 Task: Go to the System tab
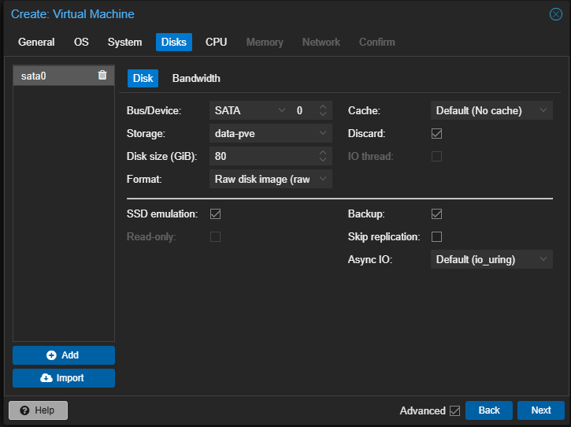124,43
